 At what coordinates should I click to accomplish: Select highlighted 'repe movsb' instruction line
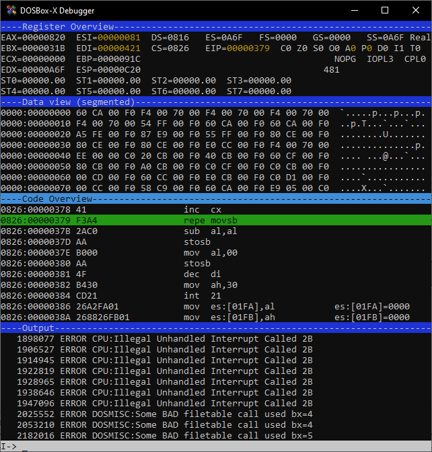tap(216, 220)
